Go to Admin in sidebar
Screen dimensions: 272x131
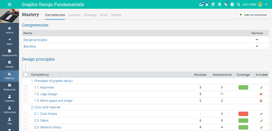10,30
